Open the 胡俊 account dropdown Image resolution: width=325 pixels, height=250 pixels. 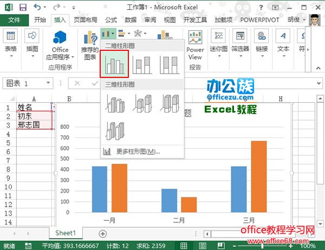click(x=297, y=20)
